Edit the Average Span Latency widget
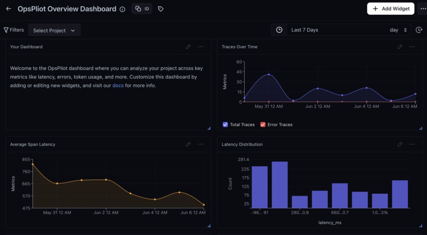 click(x=188, y=144)
